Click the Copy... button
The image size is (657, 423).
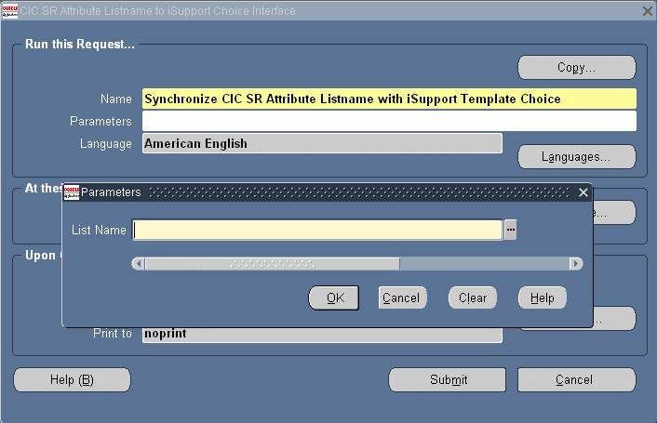point(577,67)
